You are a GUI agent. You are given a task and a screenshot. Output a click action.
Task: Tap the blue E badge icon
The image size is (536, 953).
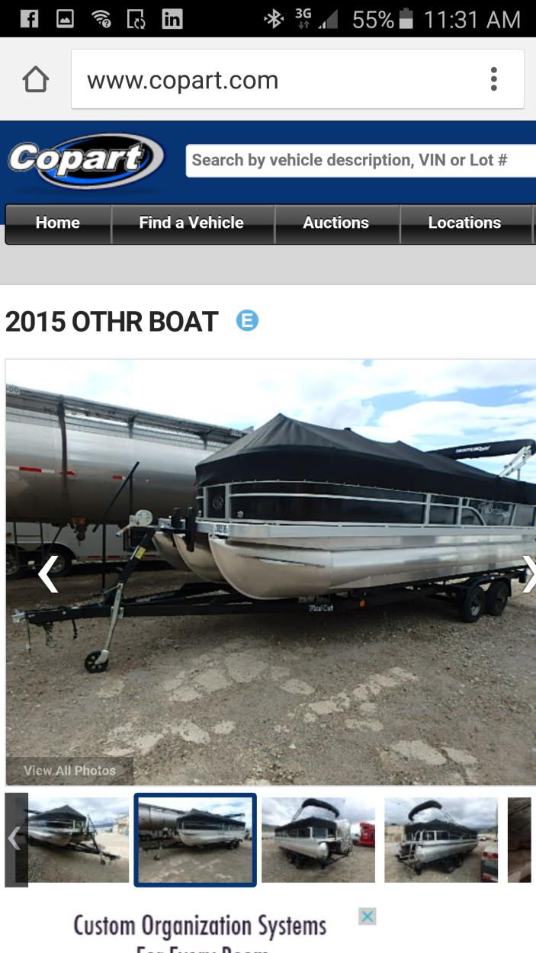[247, 320]
